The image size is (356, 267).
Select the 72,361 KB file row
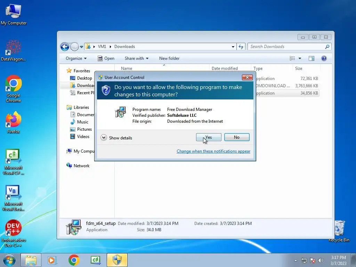[x=287, y=79]
